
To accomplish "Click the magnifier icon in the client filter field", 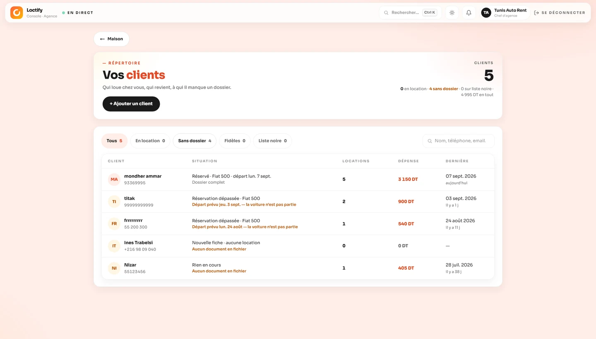I will point(430,141).
